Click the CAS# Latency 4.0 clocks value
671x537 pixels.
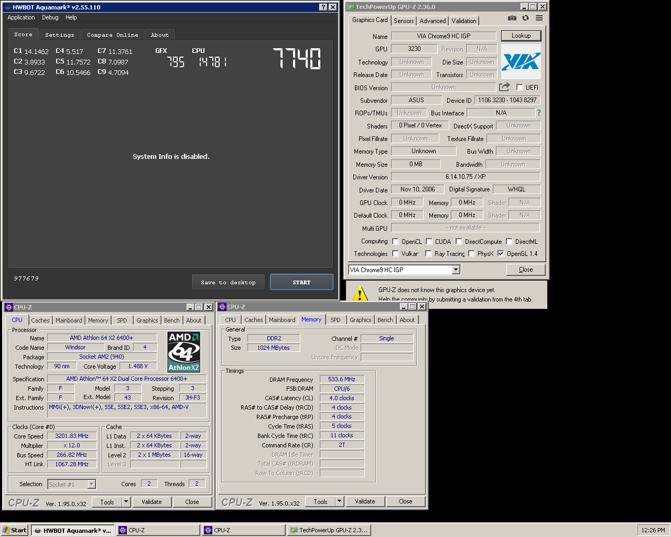click(x=342, y=398)
